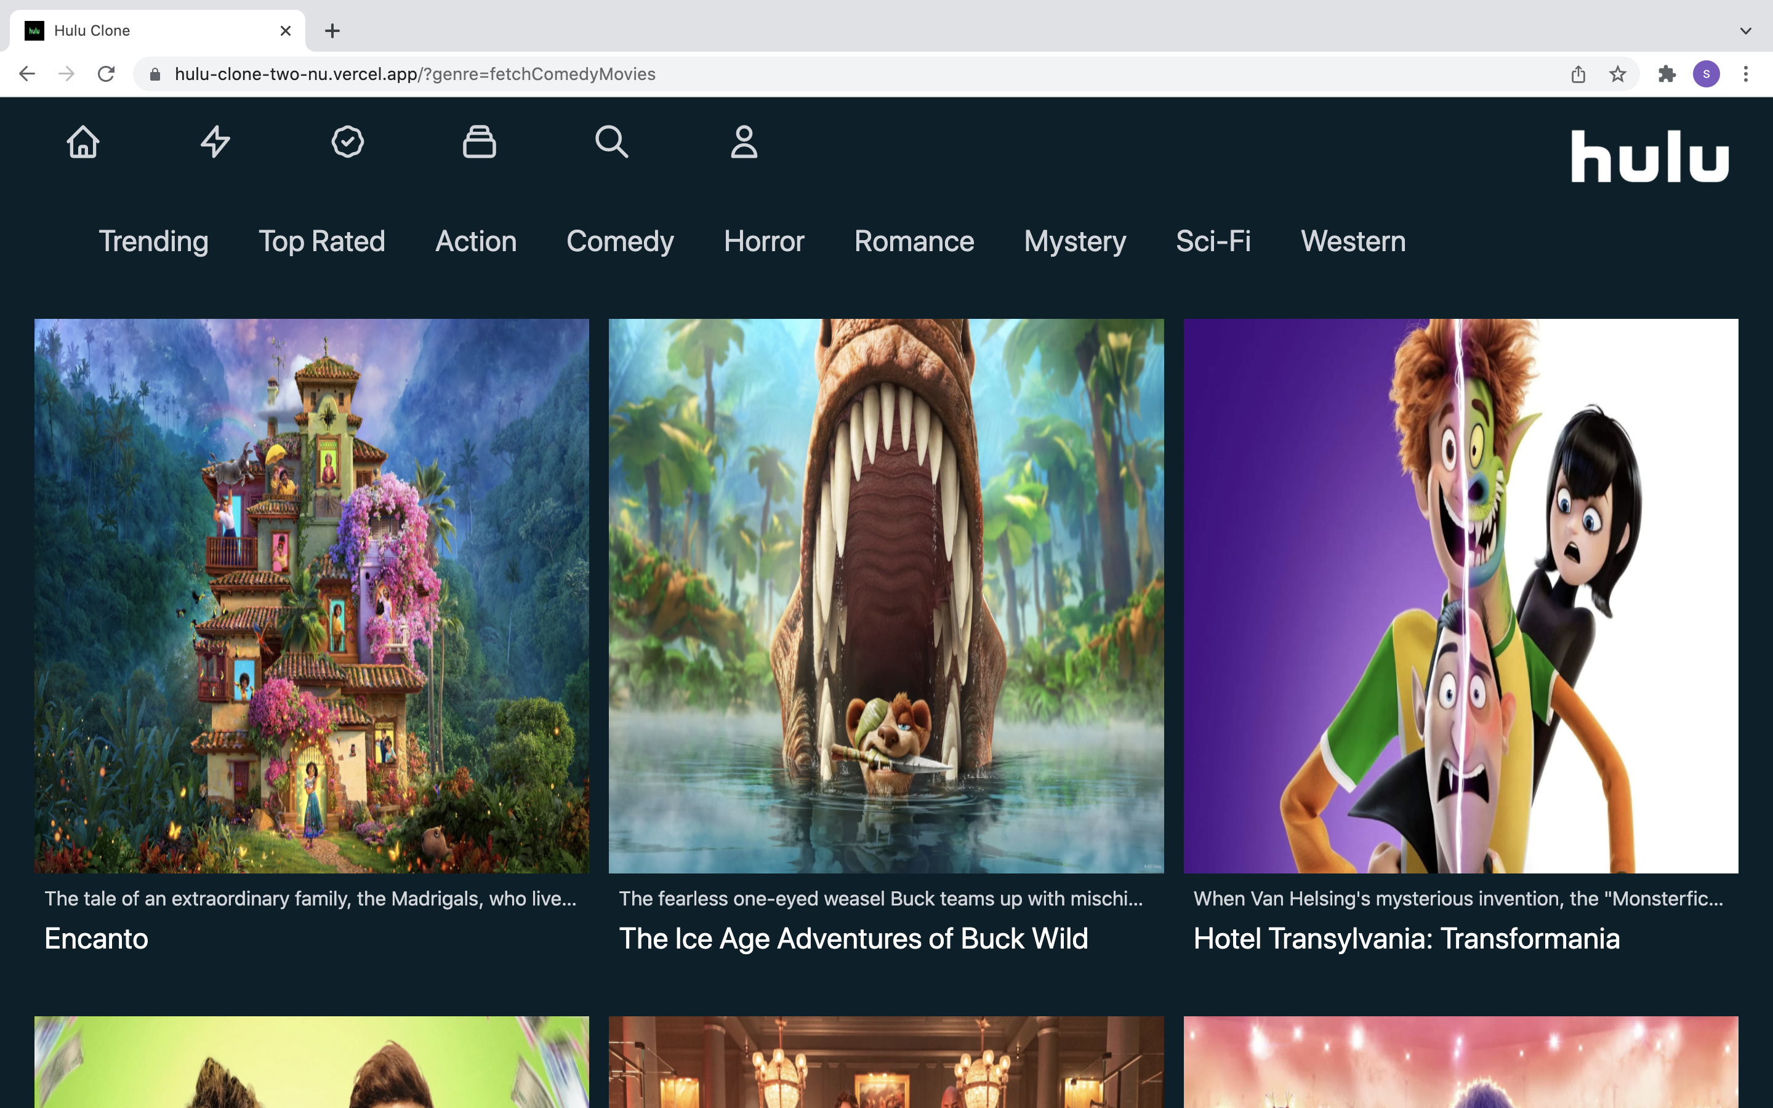Open the Account user icon
This screenshot has height=1108, width=1773.
(744, 142)
